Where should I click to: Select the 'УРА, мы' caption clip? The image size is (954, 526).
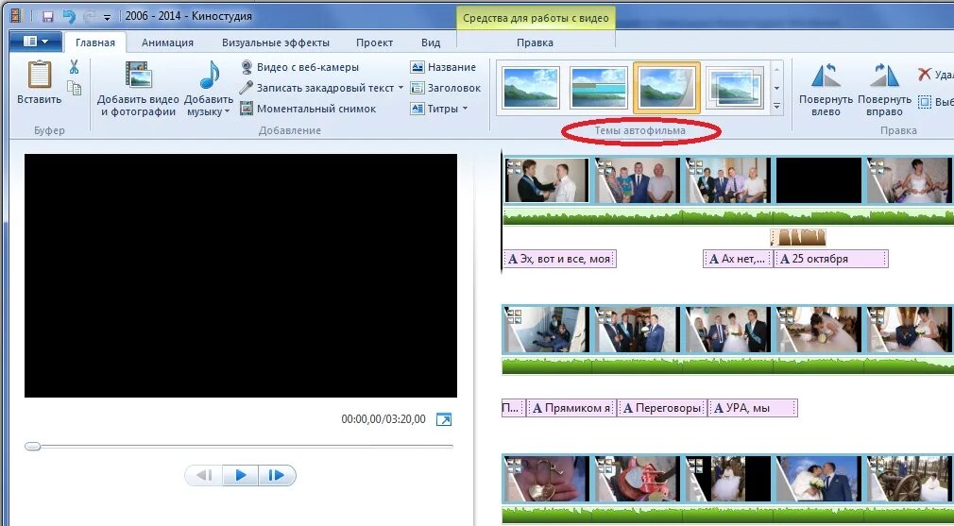(x=753, y=408)
